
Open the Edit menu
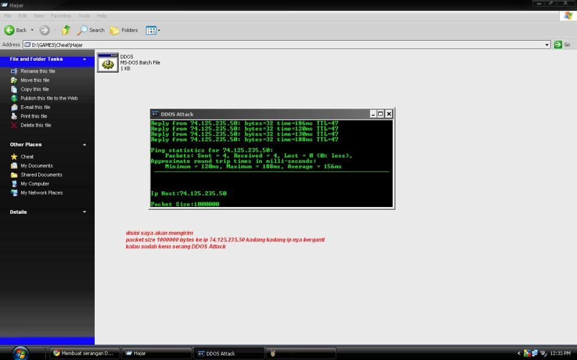pyautogui.click(x=23, y=16)
